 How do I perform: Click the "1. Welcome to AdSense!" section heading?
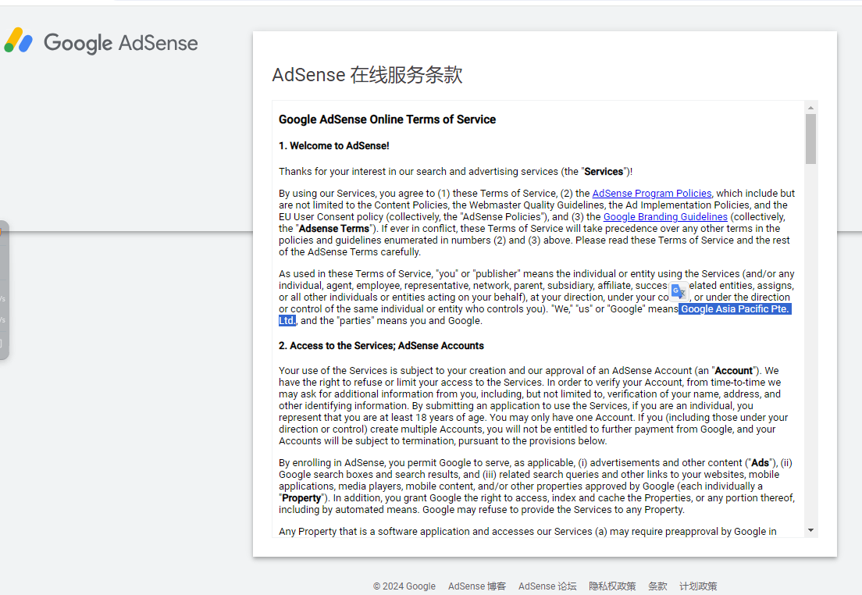pyautogui.click(x=333, y=146)
